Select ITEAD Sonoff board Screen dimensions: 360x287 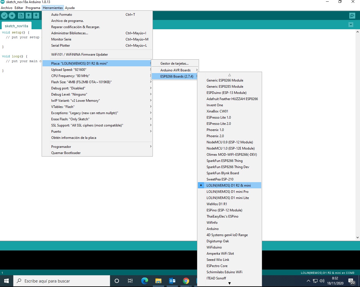229,278
